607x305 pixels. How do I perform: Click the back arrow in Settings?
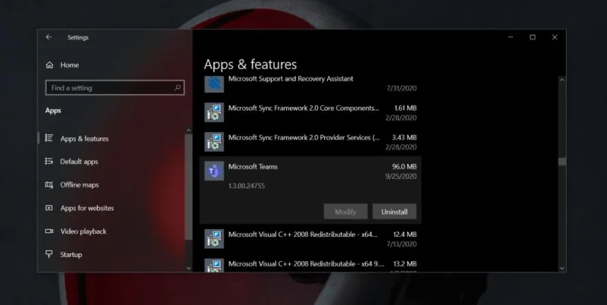(49, 37)
